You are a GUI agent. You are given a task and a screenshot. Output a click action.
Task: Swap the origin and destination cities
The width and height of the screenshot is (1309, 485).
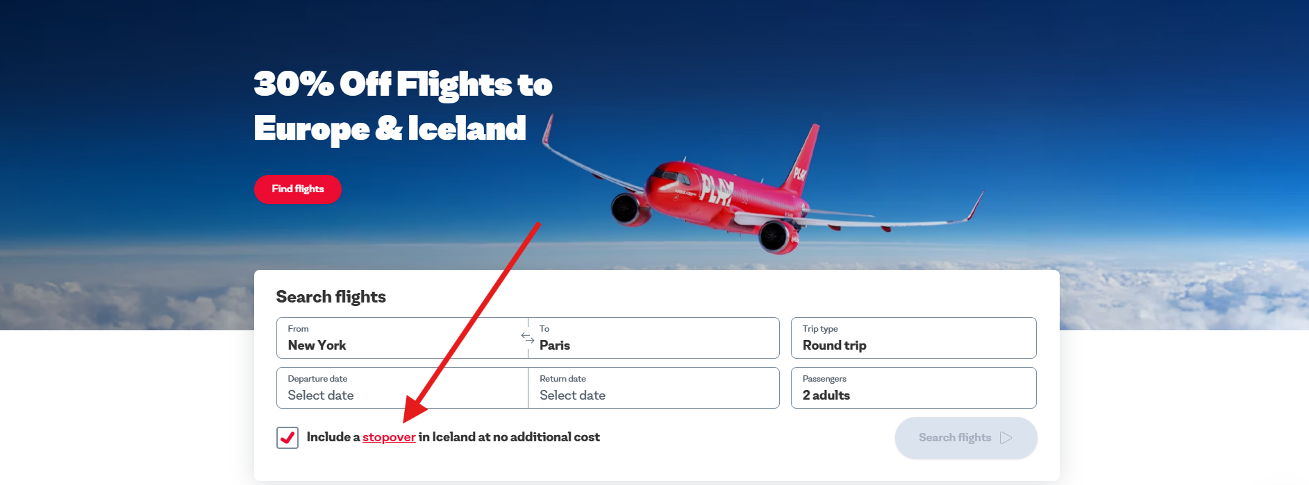coord(528,338)
